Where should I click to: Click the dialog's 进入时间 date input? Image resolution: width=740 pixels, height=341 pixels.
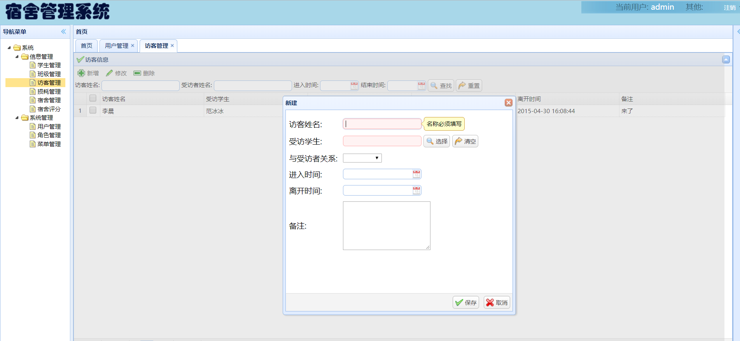click(377, 174)
